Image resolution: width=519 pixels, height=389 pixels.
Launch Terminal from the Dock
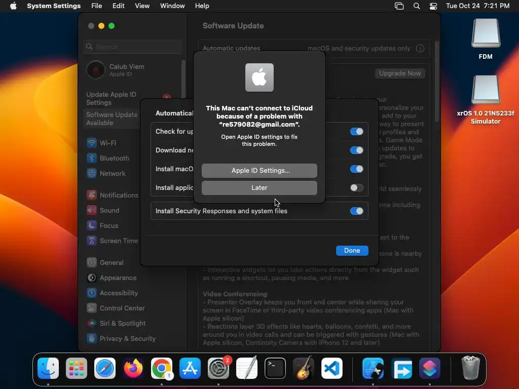point(275,368)
